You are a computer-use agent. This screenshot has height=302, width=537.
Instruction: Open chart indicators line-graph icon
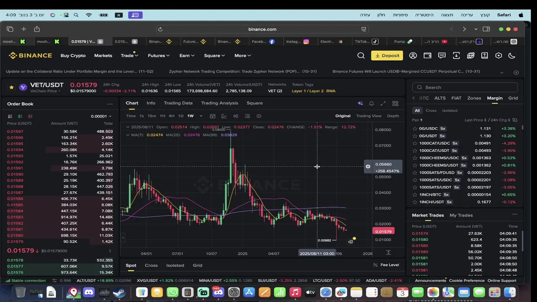click(x=224, y=116)
